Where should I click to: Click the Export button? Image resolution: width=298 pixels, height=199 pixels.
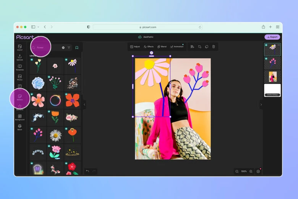pyautogui.click(x=272, y=37)
